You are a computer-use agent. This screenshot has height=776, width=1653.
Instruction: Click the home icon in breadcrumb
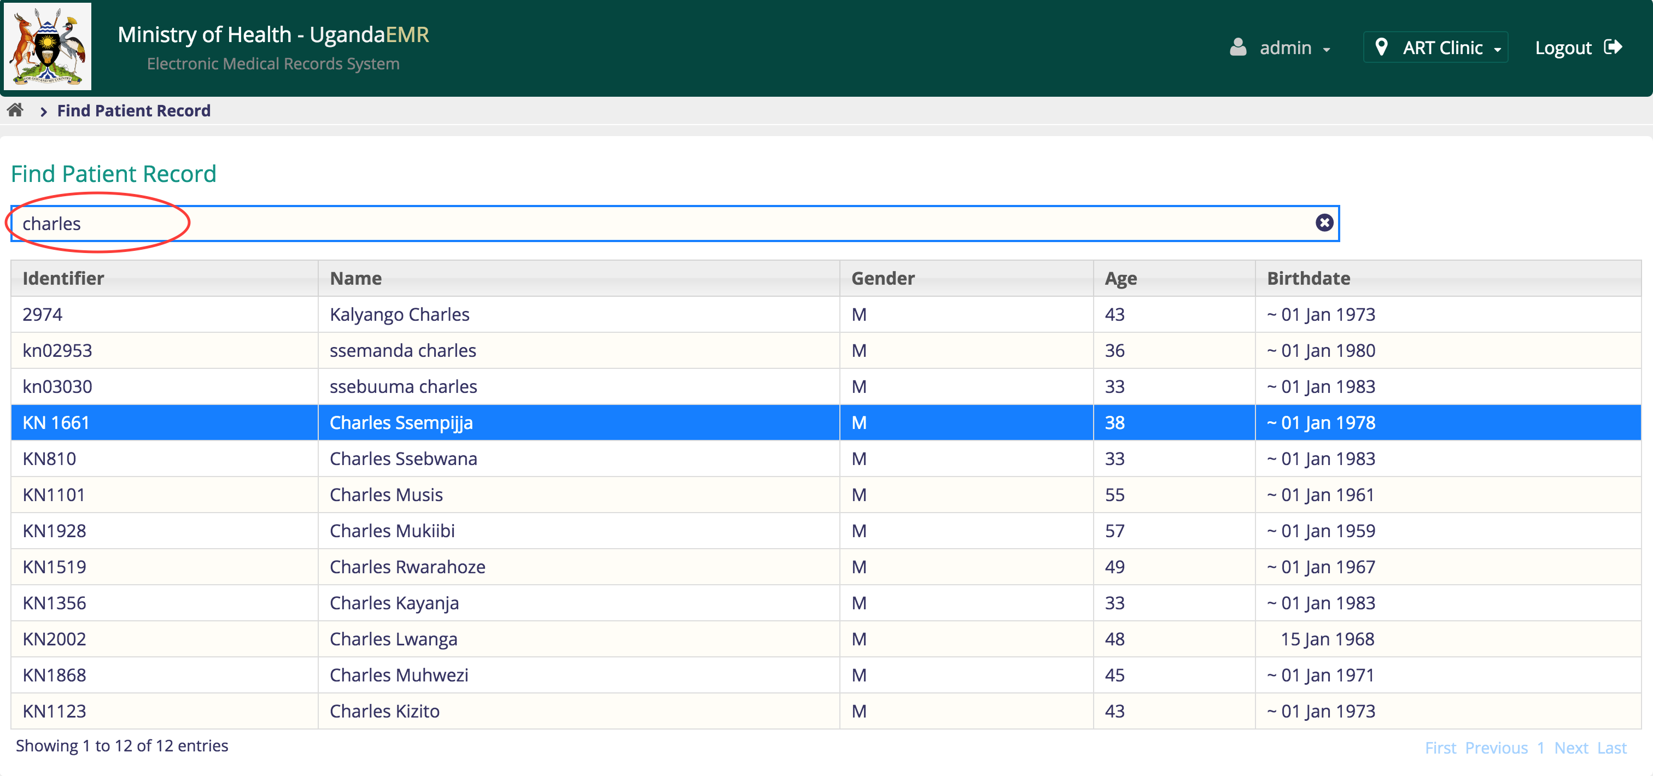(x=15, y=110)
